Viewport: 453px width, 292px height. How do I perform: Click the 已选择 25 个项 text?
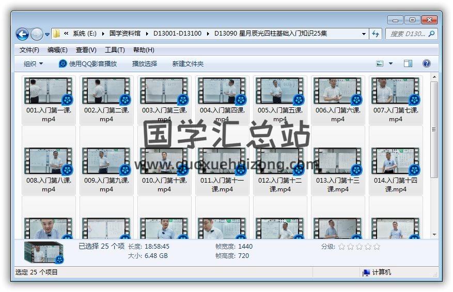(101, 246)
